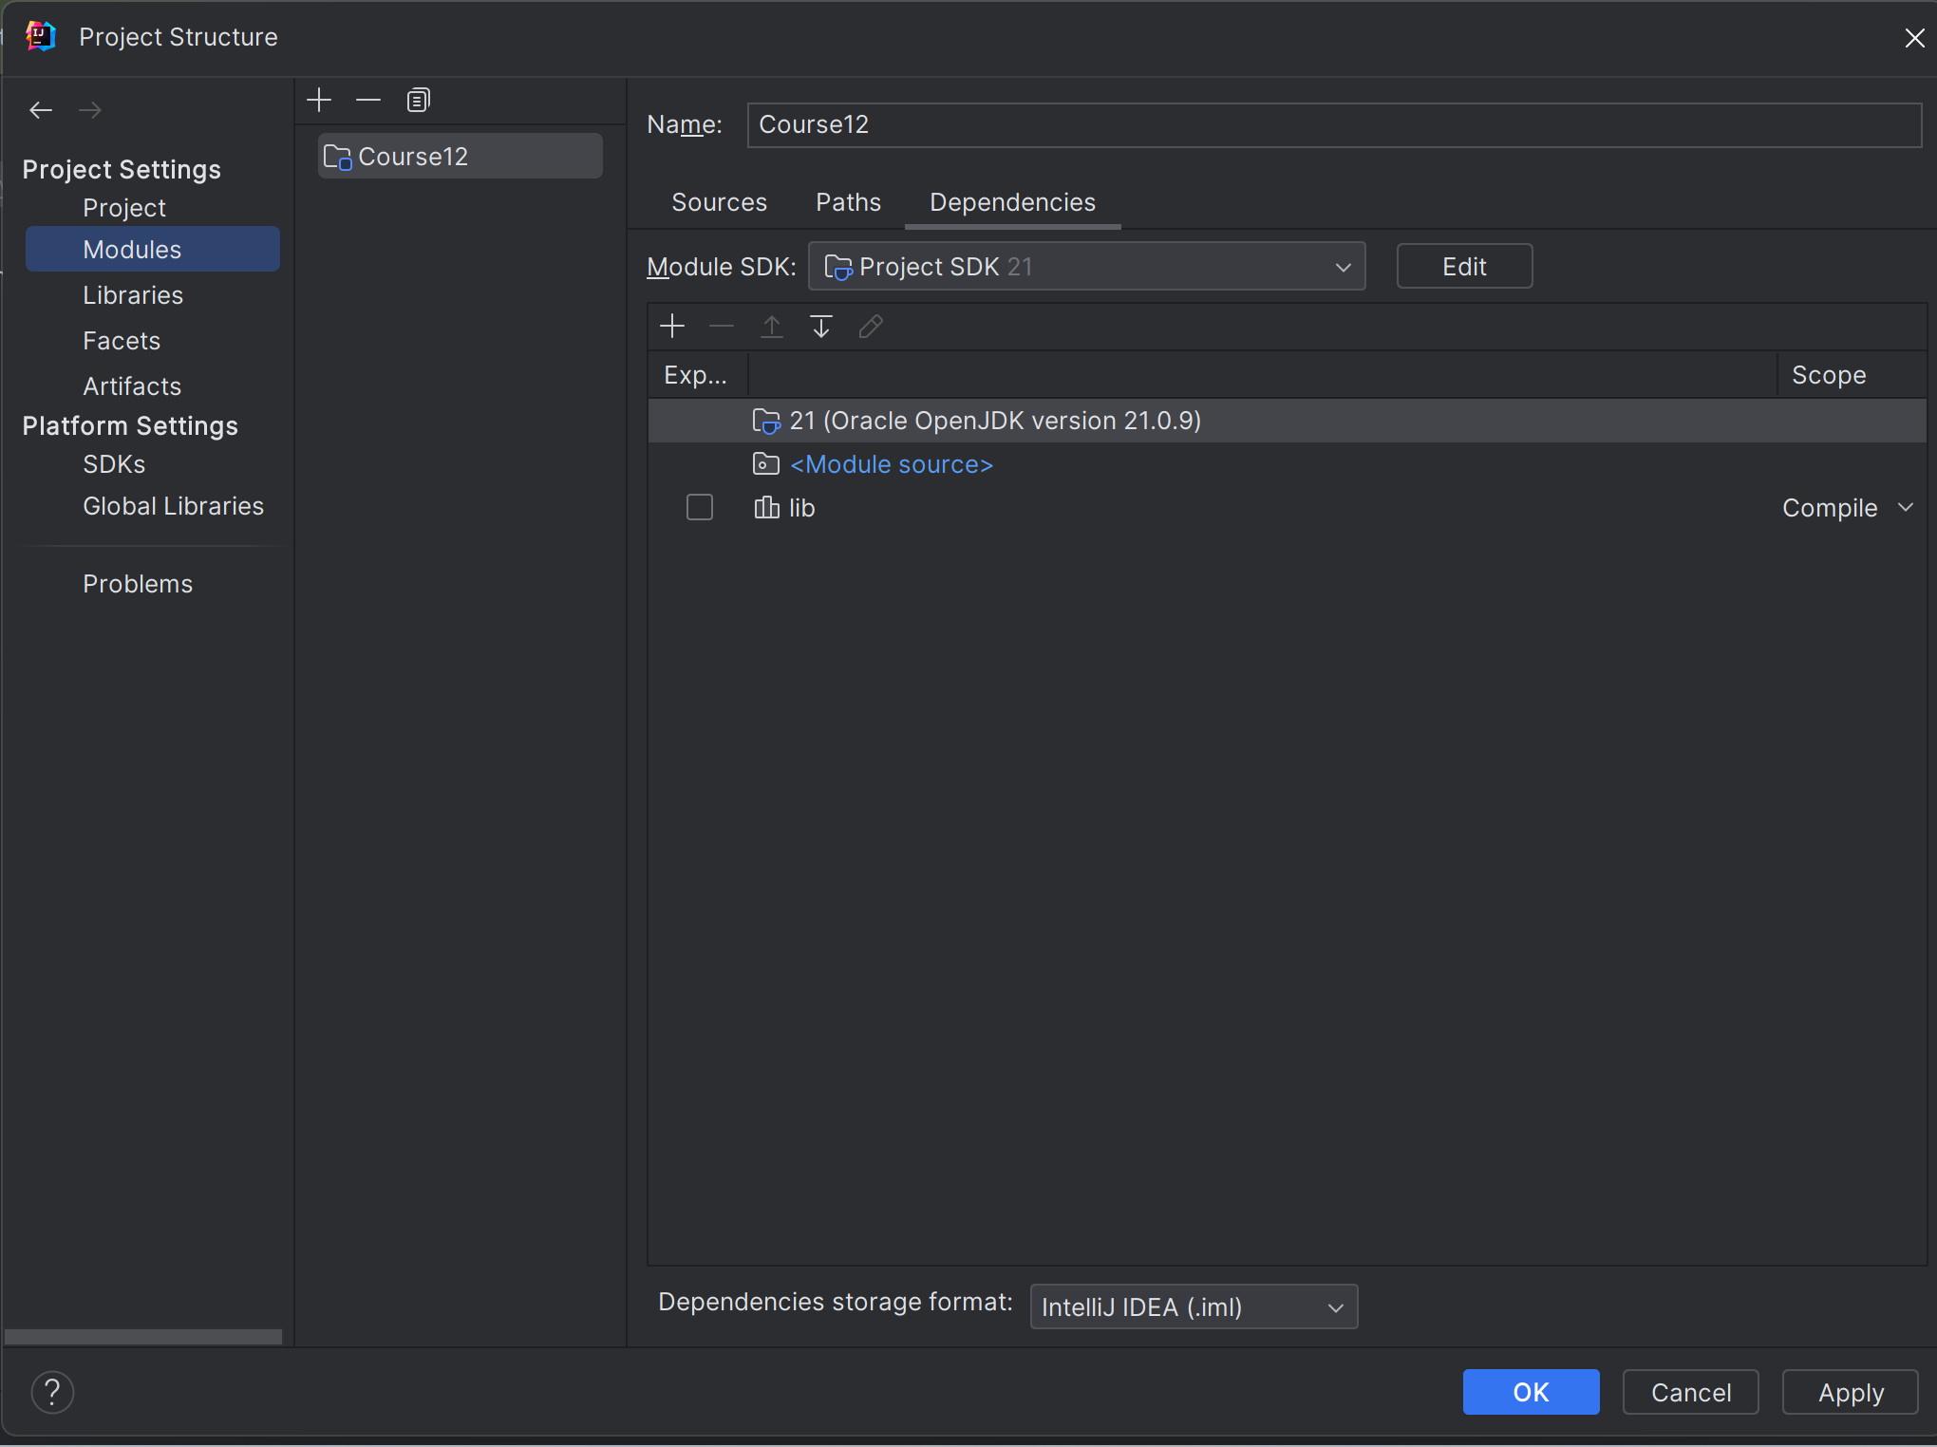Add a new module with plus icon
The height and width of the screenshot is (1447, 1937).
[x=319, y=100]
